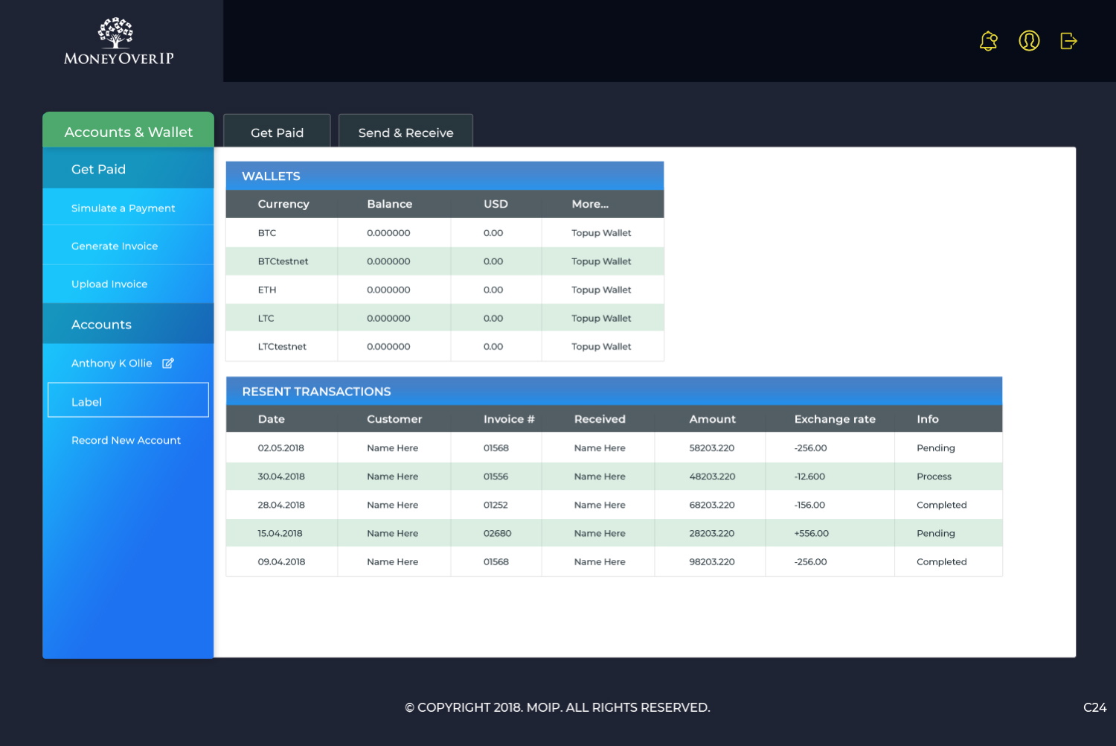Click the amount 28203.220
The height and width of the screenshot is (746, 1116).
pos(712,533)
